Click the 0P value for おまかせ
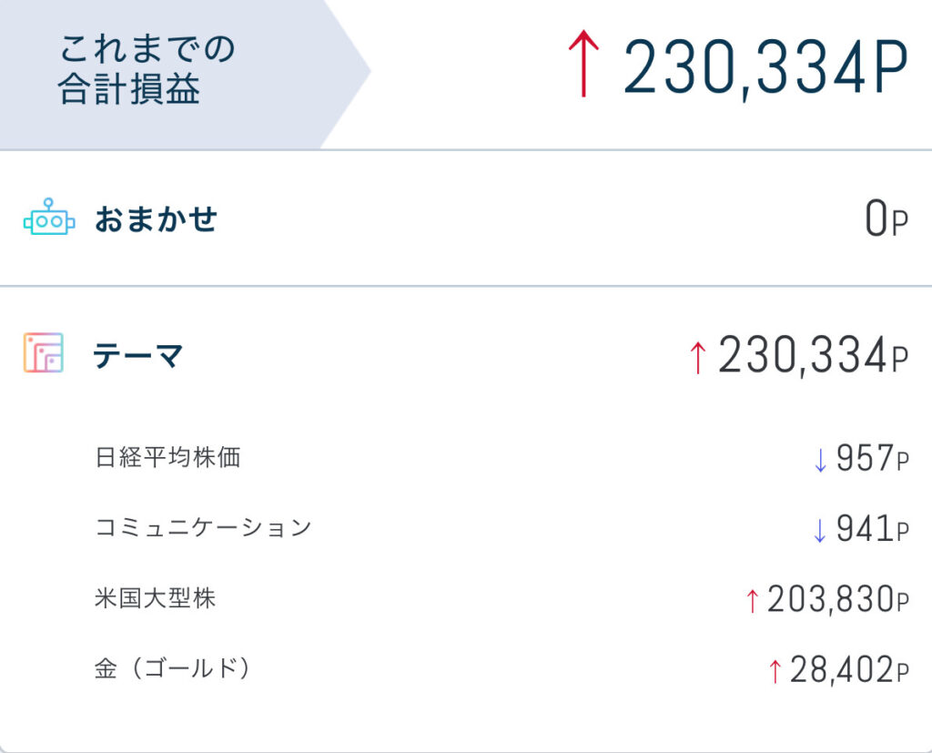The height and width of the screenshot is (753, 932). (886, 219)
